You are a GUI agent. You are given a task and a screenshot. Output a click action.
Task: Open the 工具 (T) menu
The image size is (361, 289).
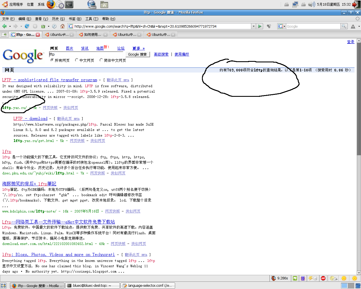[x=92, y=19]
